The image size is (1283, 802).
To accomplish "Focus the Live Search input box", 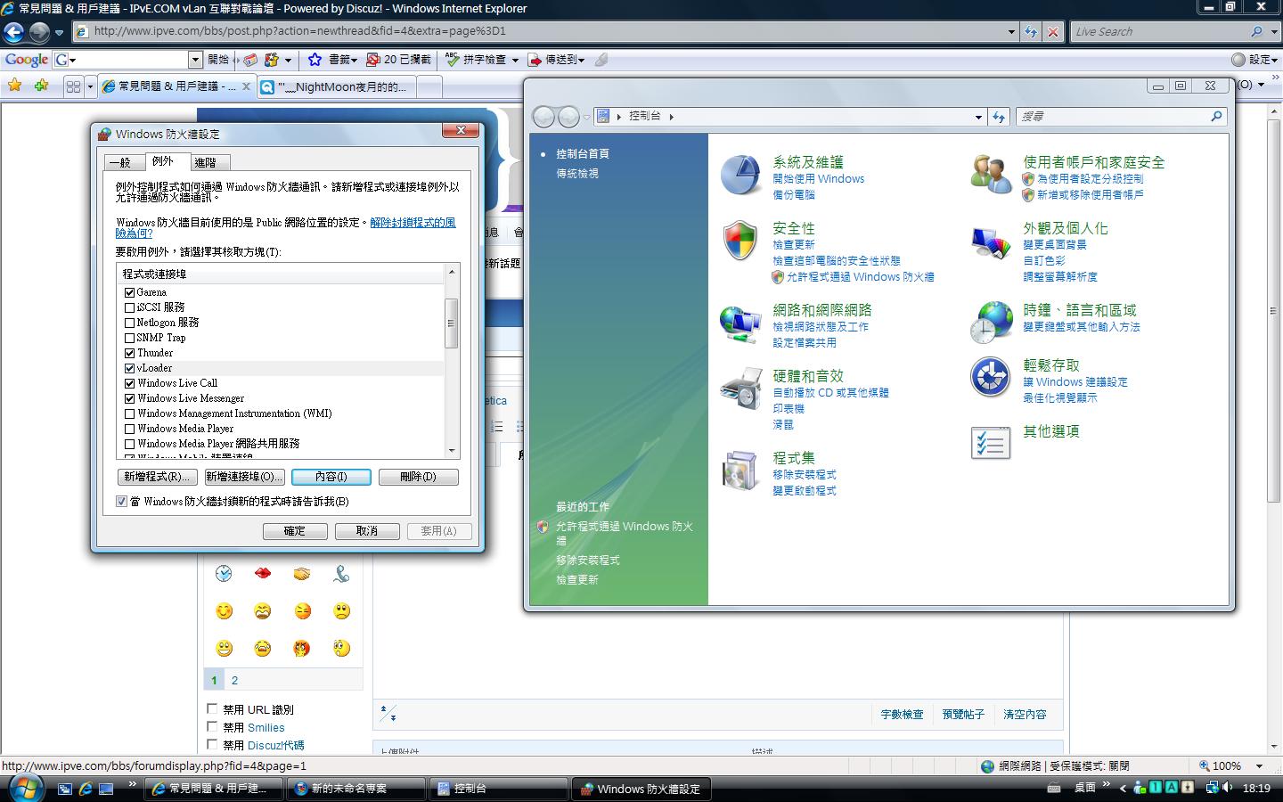I will coord(1160,31).
